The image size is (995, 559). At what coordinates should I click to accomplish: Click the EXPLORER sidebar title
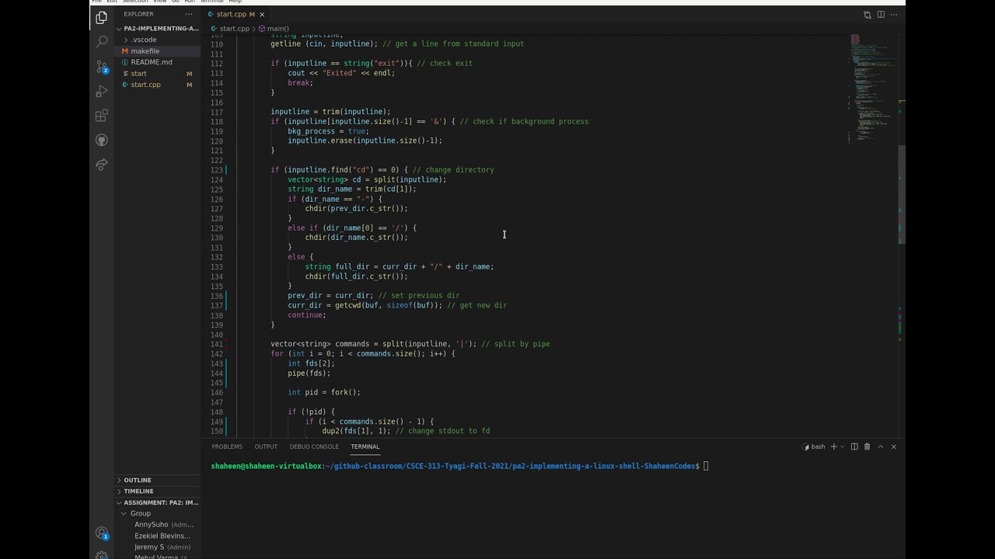click(138, 14)
